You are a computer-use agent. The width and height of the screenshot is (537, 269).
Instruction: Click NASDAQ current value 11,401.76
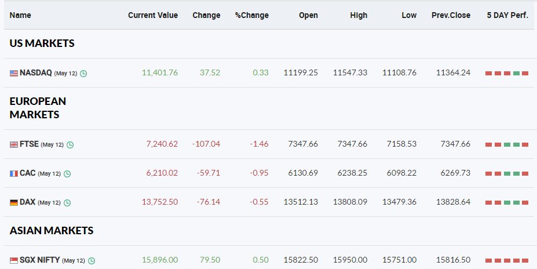tap(160, 72)
